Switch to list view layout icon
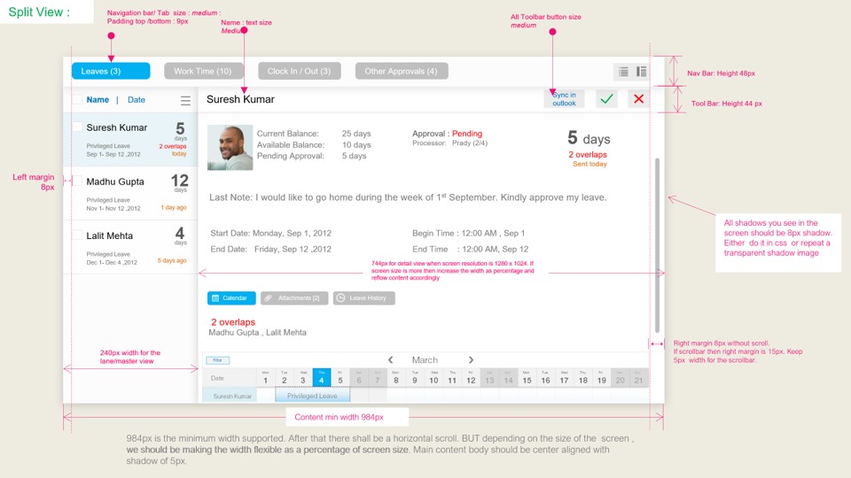This screenshot has height=478, width=851. 623,72
